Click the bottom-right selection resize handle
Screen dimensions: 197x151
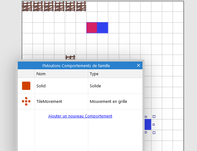click(x=154, y=133)
